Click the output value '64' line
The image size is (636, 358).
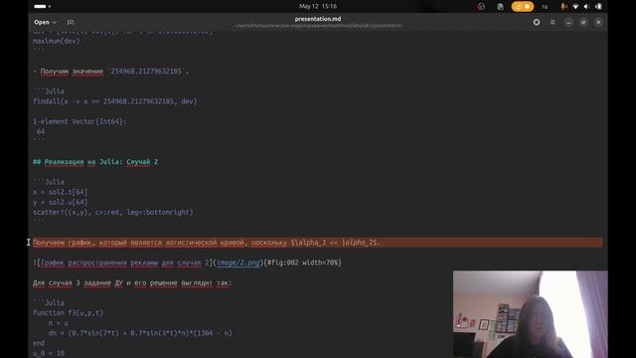[41, 131]
